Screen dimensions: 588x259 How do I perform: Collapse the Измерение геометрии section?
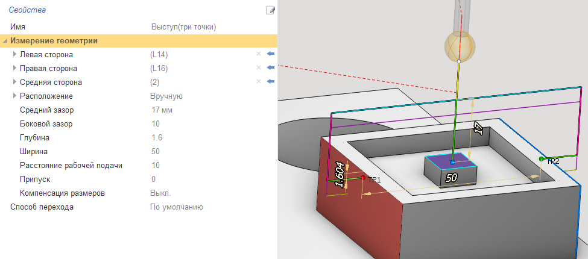point(5,41)
